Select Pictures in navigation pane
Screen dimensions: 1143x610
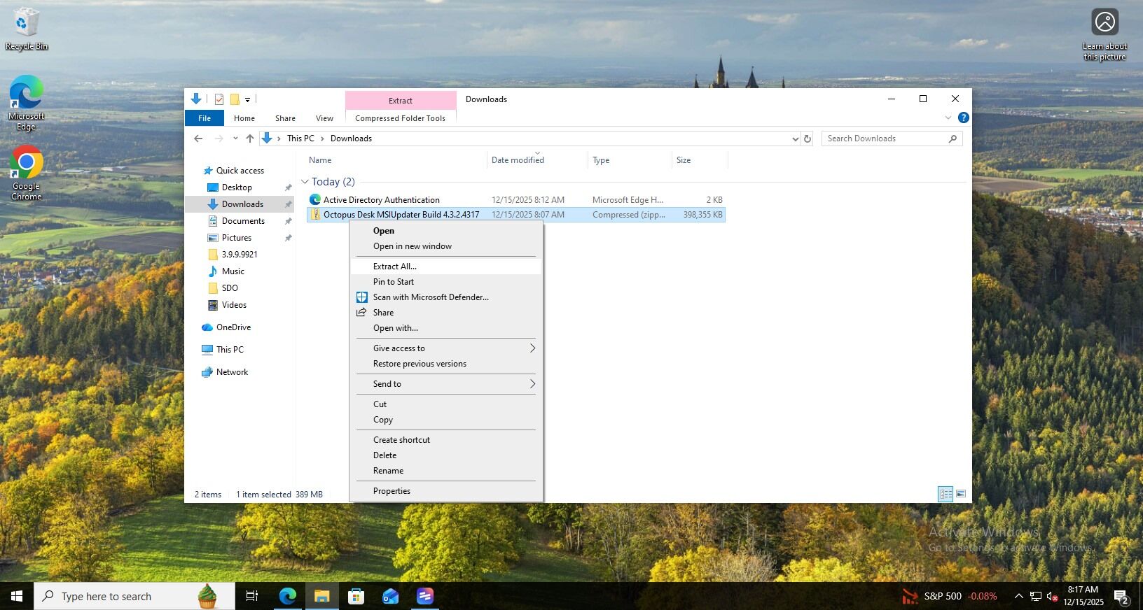236,238
